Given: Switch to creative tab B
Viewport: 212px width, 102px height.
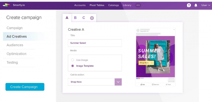Looking at the screenshot, I should click(75, 18).
